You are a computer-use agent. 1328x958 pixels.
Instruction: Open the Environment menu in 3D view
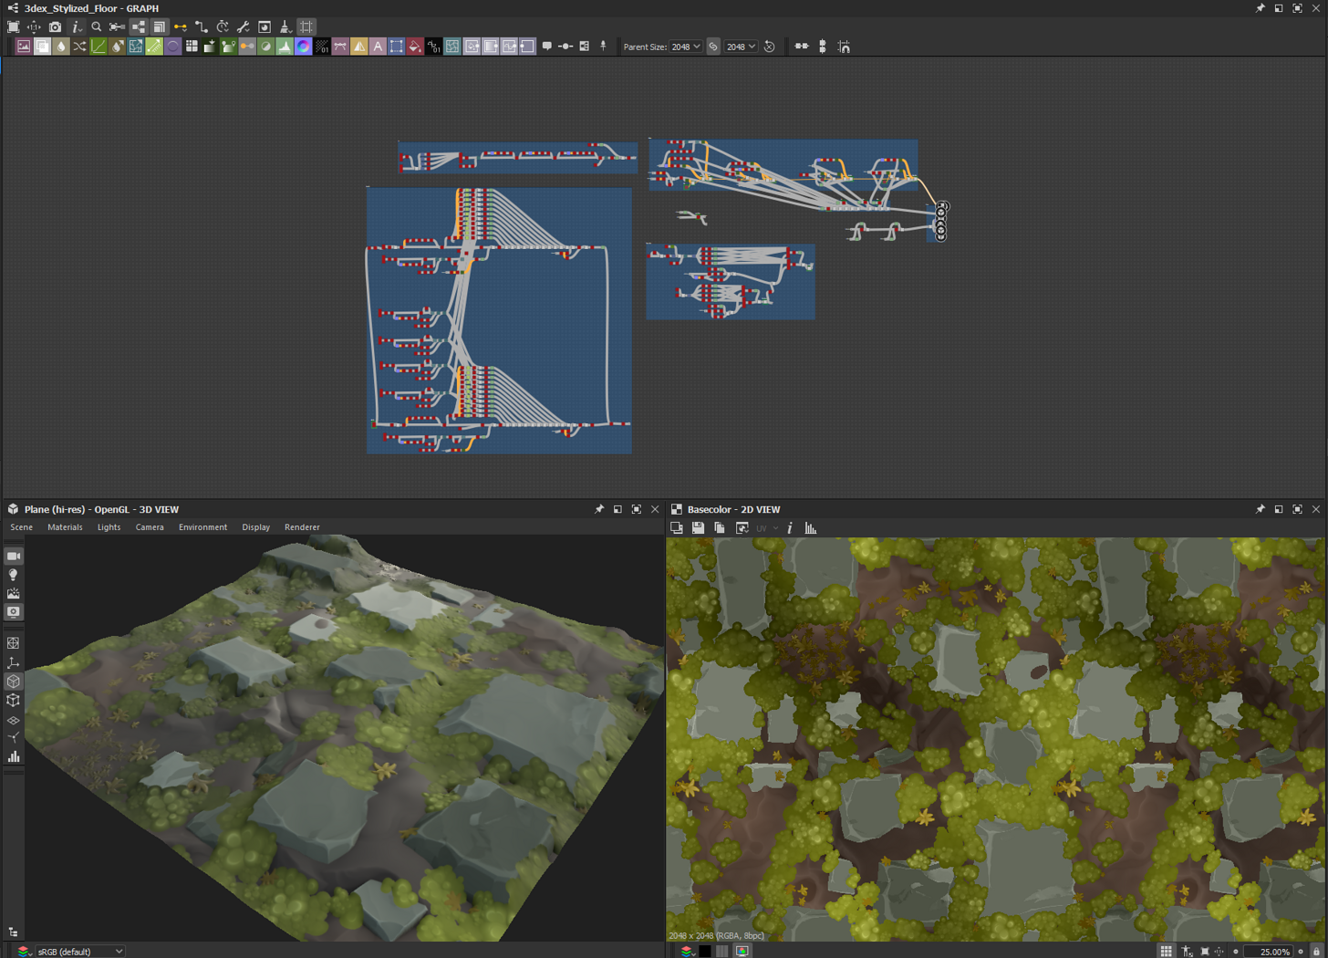pyautogui.click(x=202, y=527)
